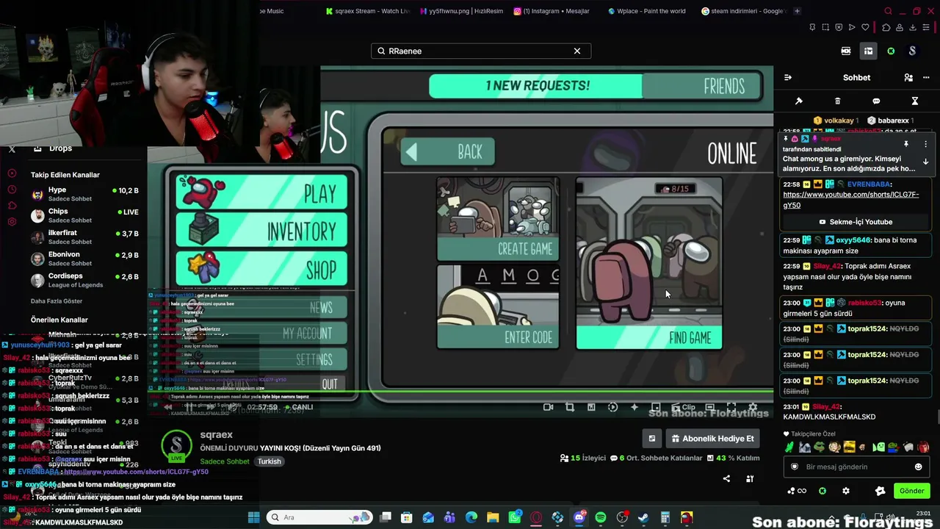Open the emoji picker in message box
This screenshot has width=940, height=529.
coord(918,467)
